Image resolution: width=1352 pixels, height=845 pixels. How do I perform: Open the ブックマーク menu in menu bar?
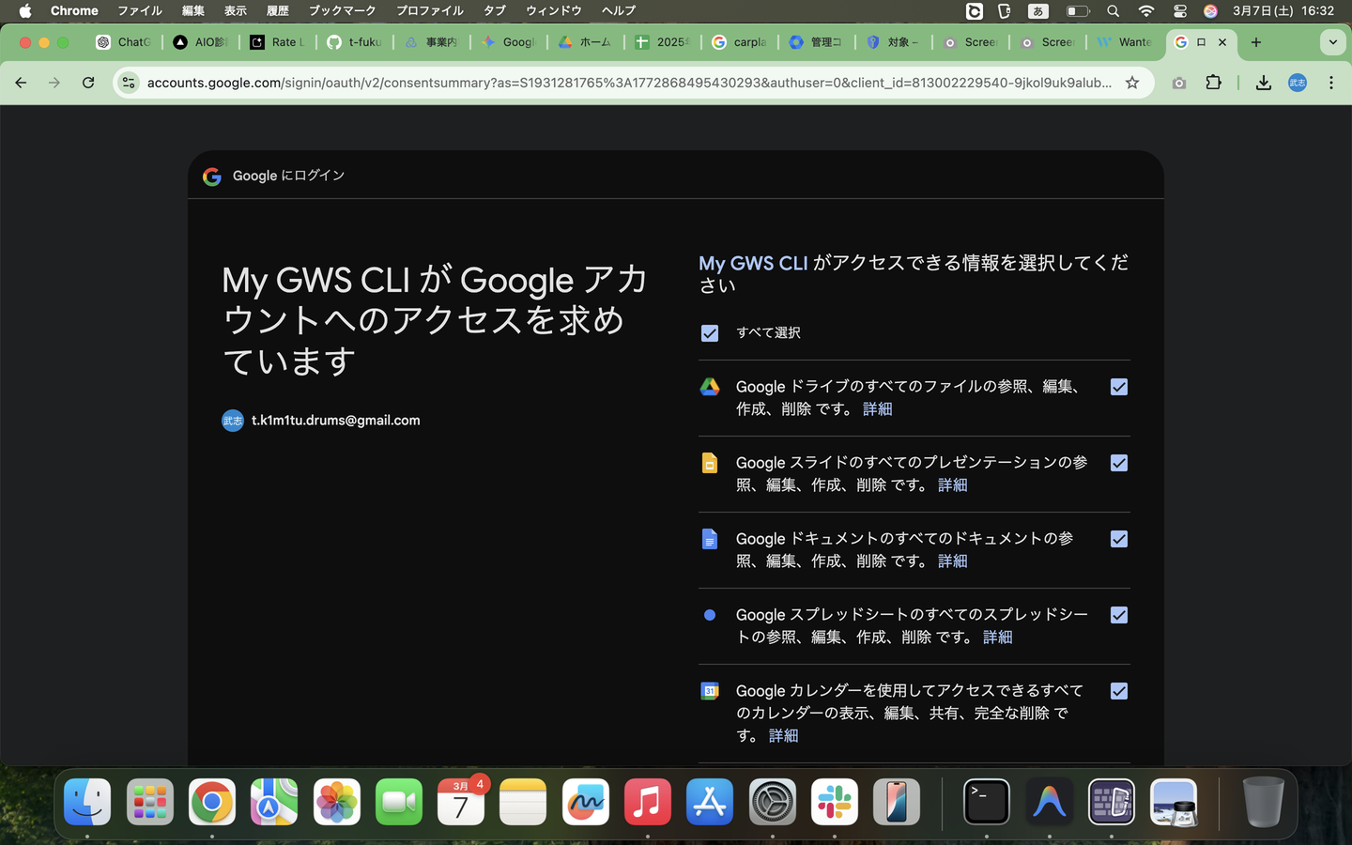342,10
